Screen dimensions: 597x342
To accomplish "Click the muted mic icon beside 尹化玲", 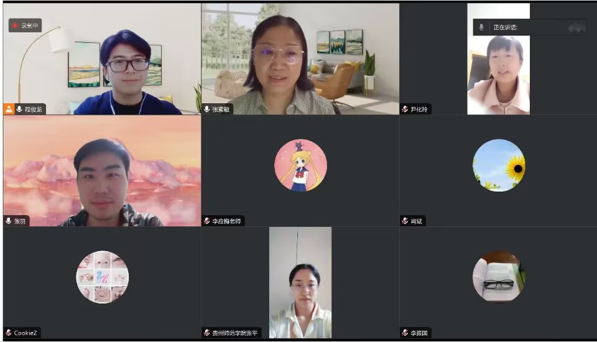I will [405, 109].
